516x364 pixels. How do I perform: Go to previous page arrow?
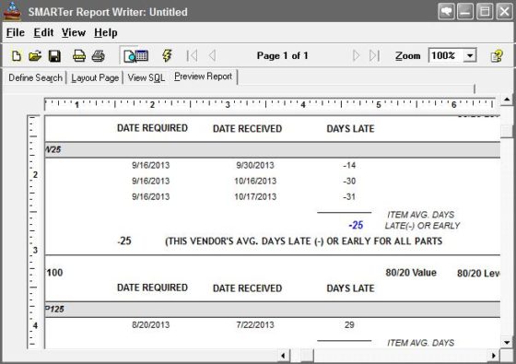pyautogui.click(x=213, y=55)
